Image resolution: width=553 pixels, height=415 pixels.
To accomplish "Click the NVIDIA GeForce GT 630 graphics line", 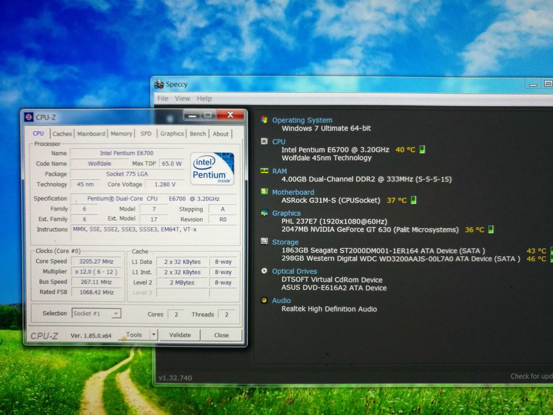I will [370, 229].
